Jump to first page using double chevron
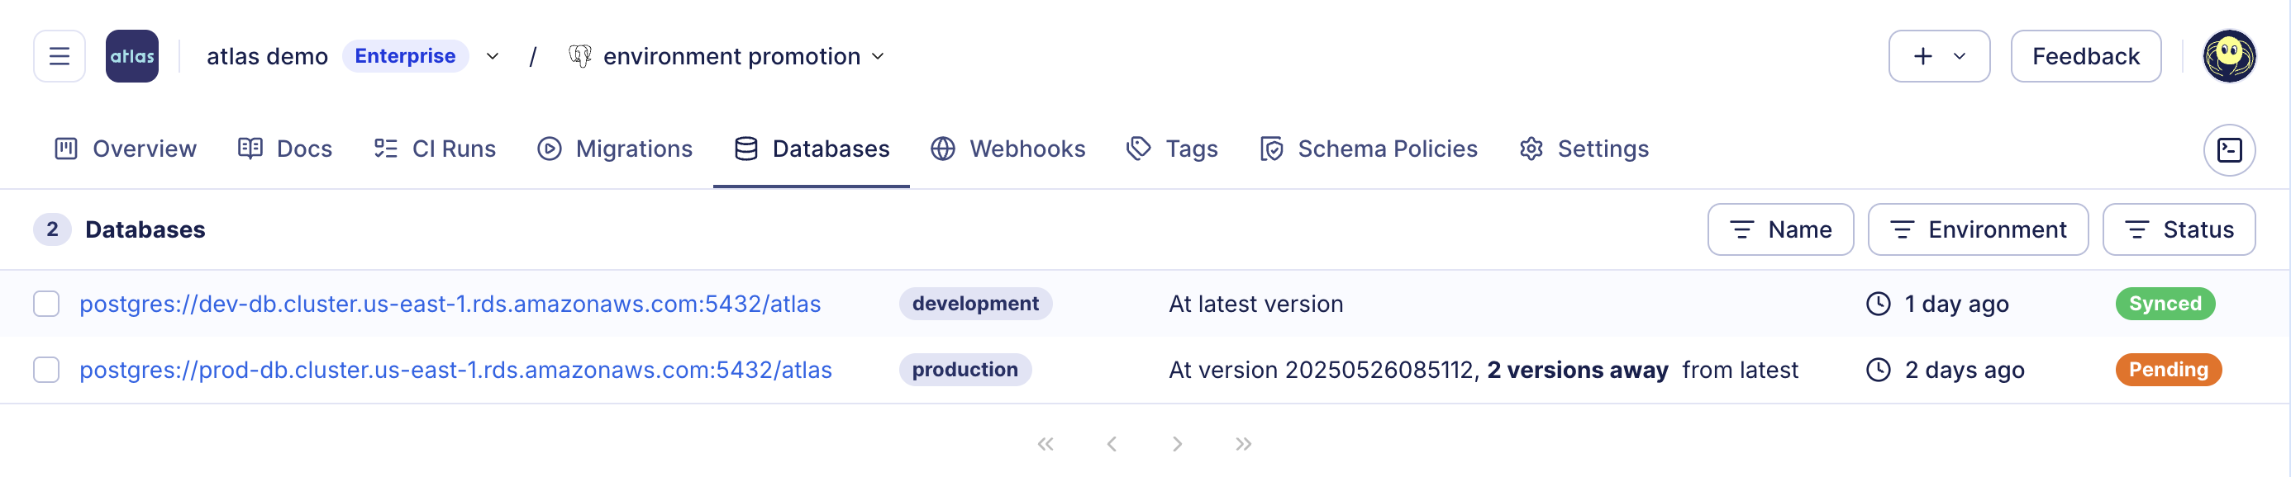Image resolution: width=2291 pixels, height=477 pixels. point(1045,443)
